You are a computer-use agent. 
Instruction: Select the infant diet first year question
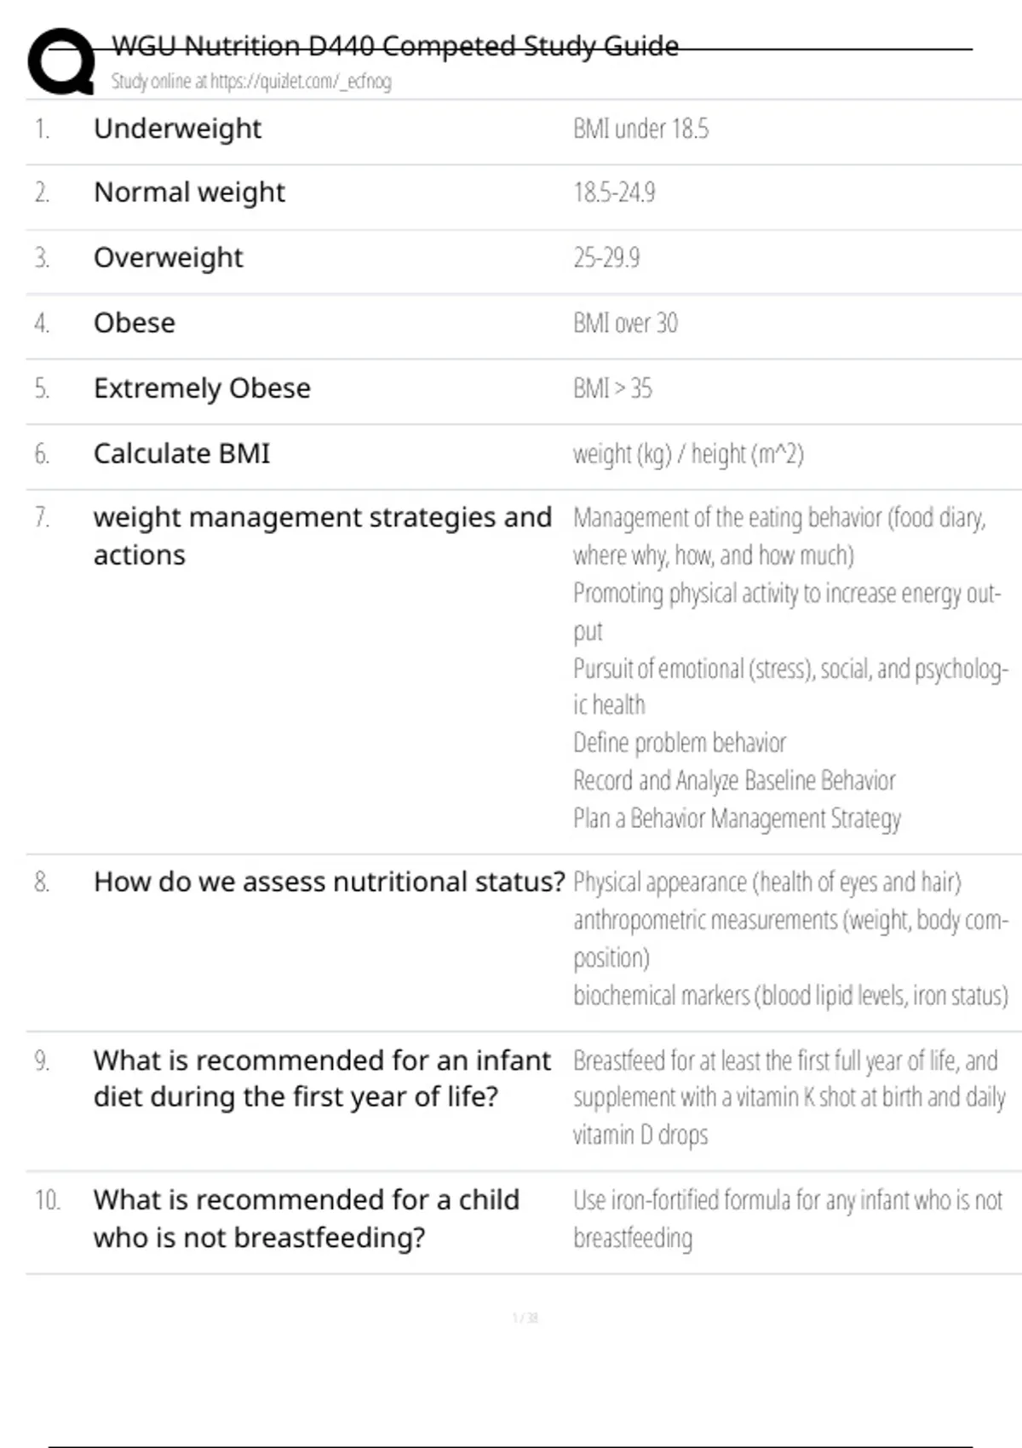tap(322, 1078)
